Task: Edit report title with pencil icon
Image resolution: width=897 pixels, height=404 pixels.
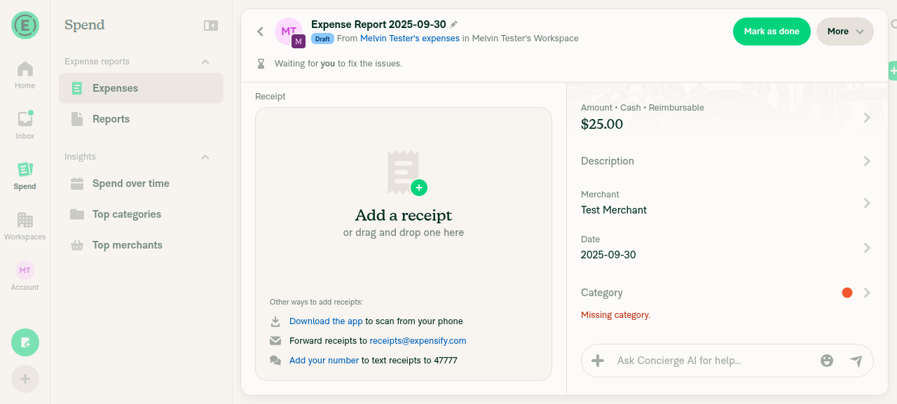Action: (454, 24)
